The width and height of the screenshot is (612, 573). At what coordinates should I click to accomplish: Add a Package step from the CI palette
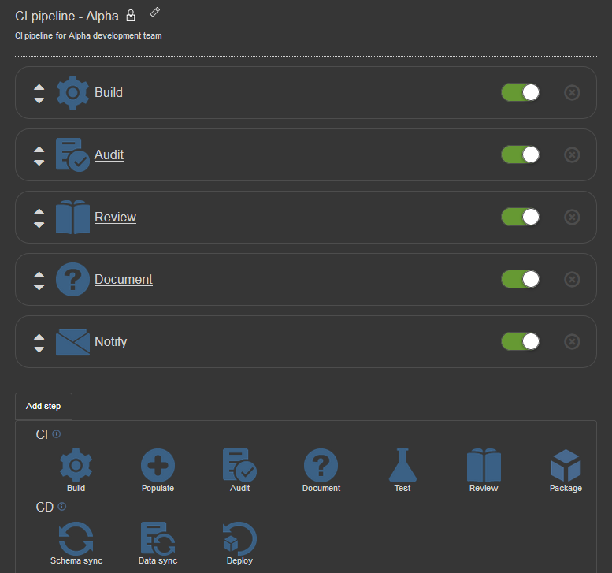click(566, 470)
